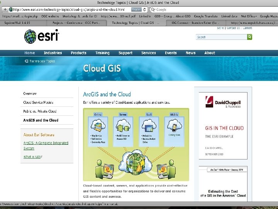Click the Server cloud icon in diagram
Viewport: 278px width, 209px height.
tap(123, 125)
